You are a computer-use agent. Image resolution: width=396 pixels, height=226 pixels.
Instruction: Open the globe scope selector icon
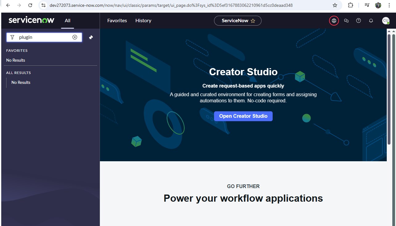point(334,21)
